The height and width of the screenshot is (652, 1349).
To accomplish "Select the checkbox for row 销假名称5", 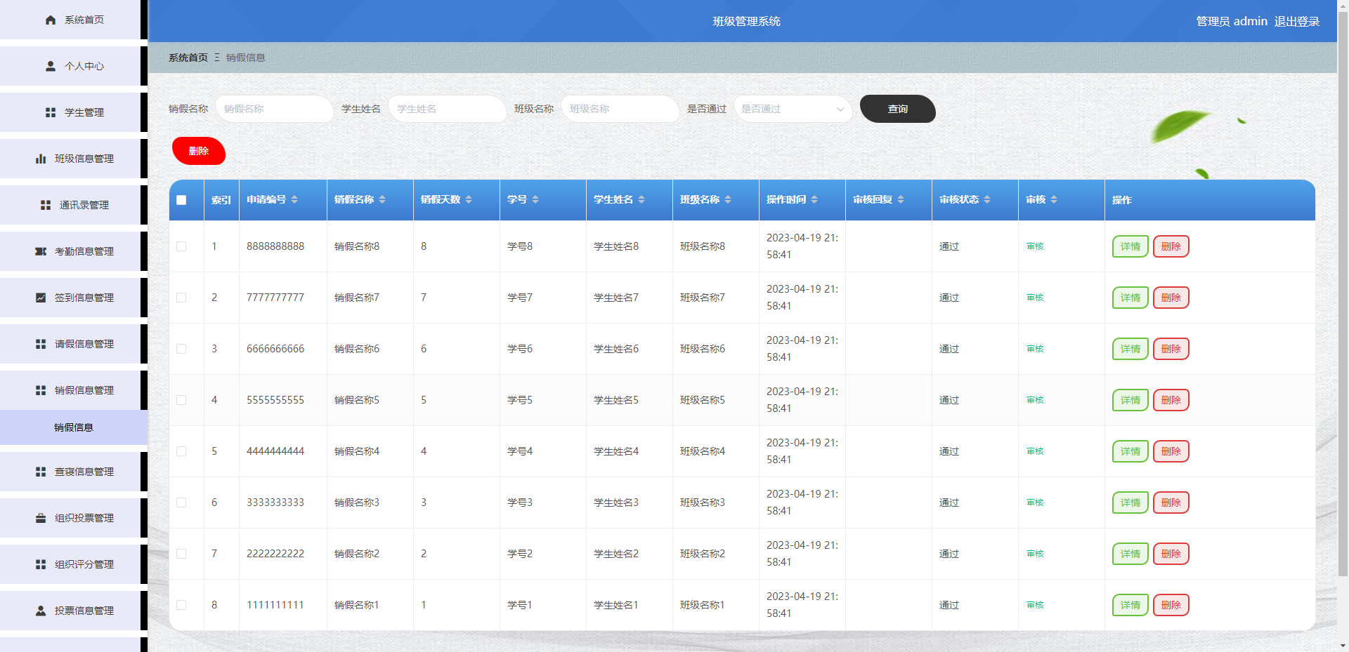I will click(x=181, y=400).
